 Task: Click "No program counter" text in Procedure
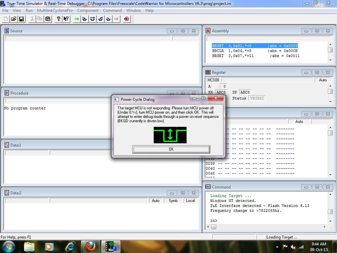click(25, 108)
